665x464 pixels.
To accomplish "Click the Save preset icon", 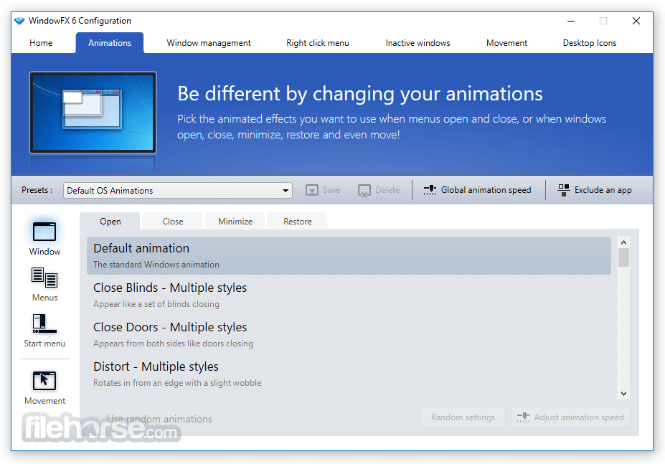I will pyautogui.click(x=312, y=191).
